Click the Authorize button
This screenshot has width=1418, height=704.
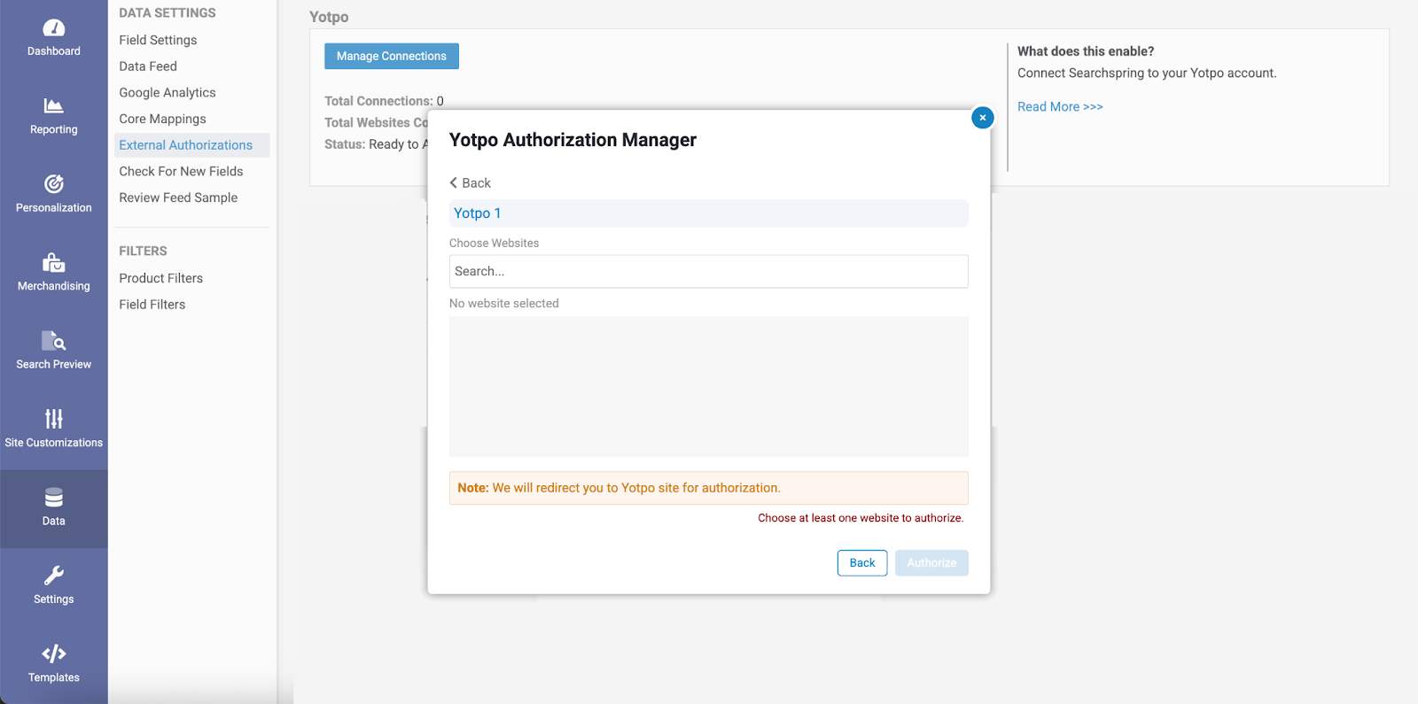click(931, 563)
